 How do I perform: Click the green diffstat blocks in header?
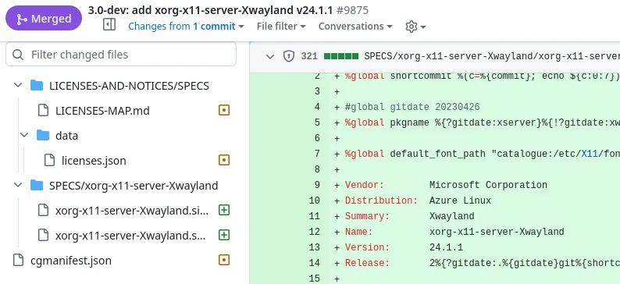pyautogui.click(x=341, y=56)
